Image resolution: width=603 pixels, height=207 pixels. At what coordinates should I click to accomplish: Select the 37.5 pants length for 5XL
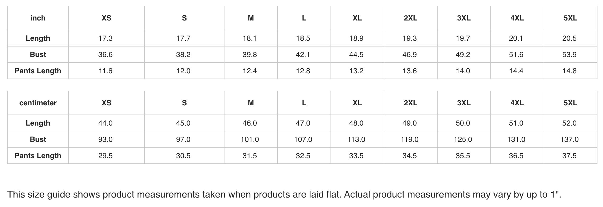pyautogui.click(x=569, y=156)
